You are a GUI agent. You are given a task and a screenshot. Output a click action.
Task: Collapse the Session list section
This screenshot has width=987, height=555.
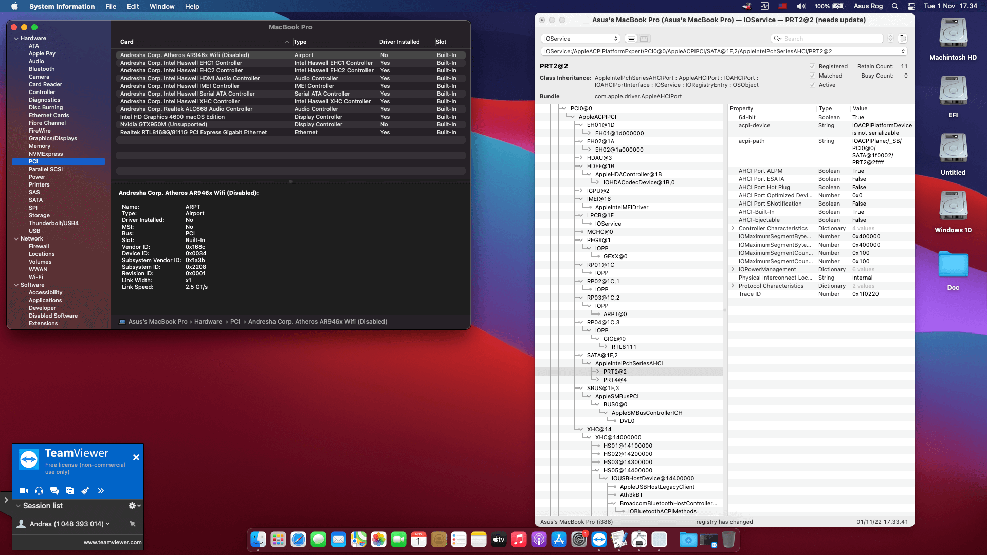pos(19,506)
